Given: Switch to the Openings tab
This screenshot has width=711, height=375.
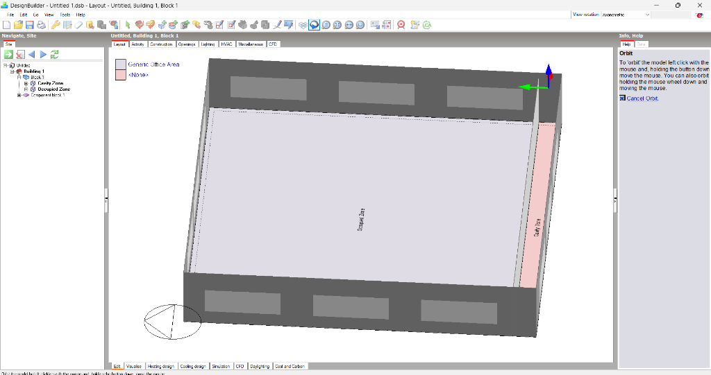Looking at the screenshot, I should (187, 44).
